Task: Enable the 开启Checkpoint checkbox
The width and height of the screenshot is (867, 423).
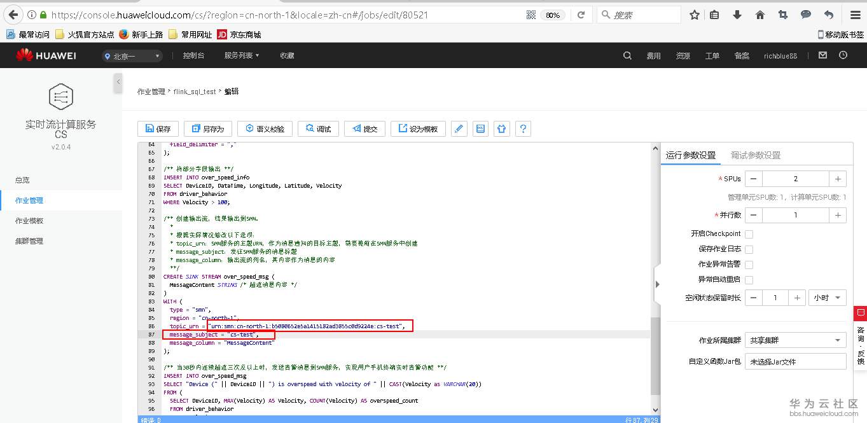Action: (x=748, y=233)
